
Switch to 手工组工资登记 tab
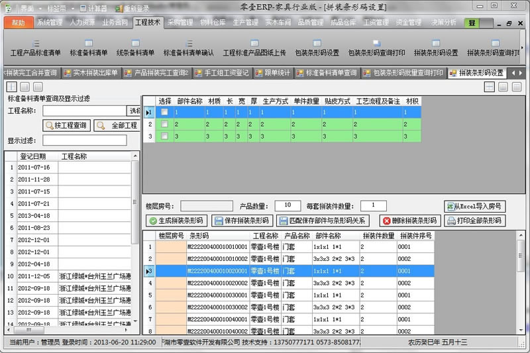click(223, 73)
